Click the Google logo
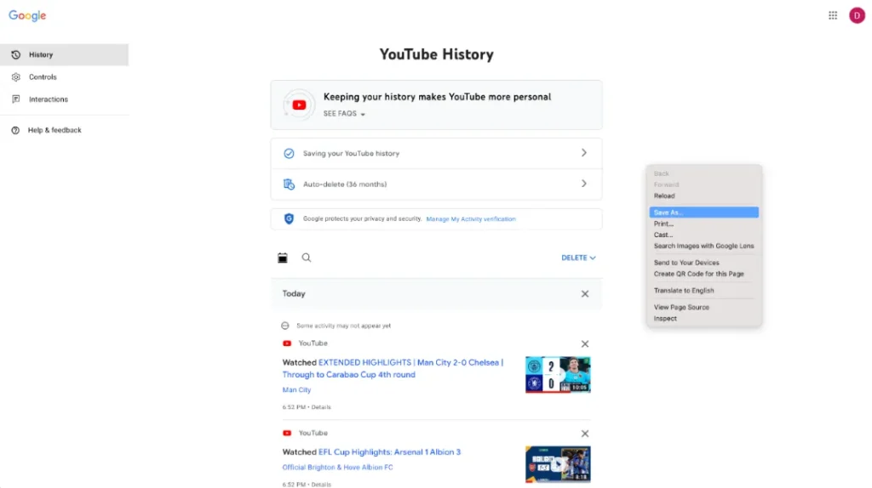Screen dimensions: 872x488 tap(27, 15)
